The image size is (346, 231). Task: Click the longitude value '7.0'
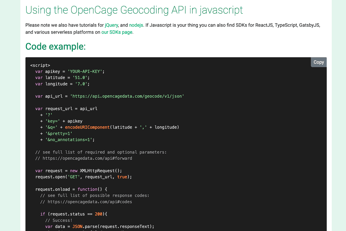coord(81,84)
